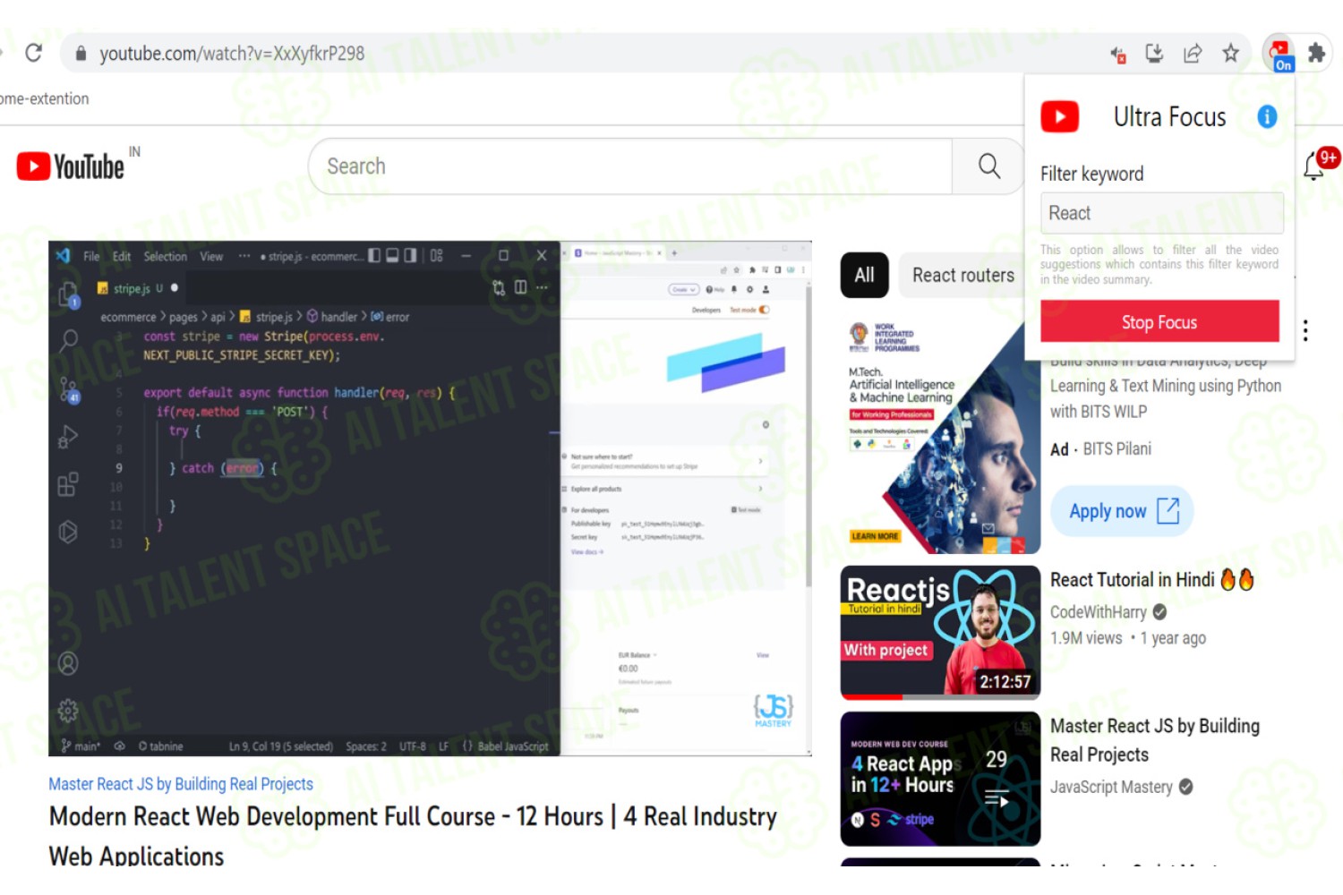This screenshot has height=895, width=1343.
Task: Click VS Code Explorer icon in video
Action: click(x=68, y=294)
